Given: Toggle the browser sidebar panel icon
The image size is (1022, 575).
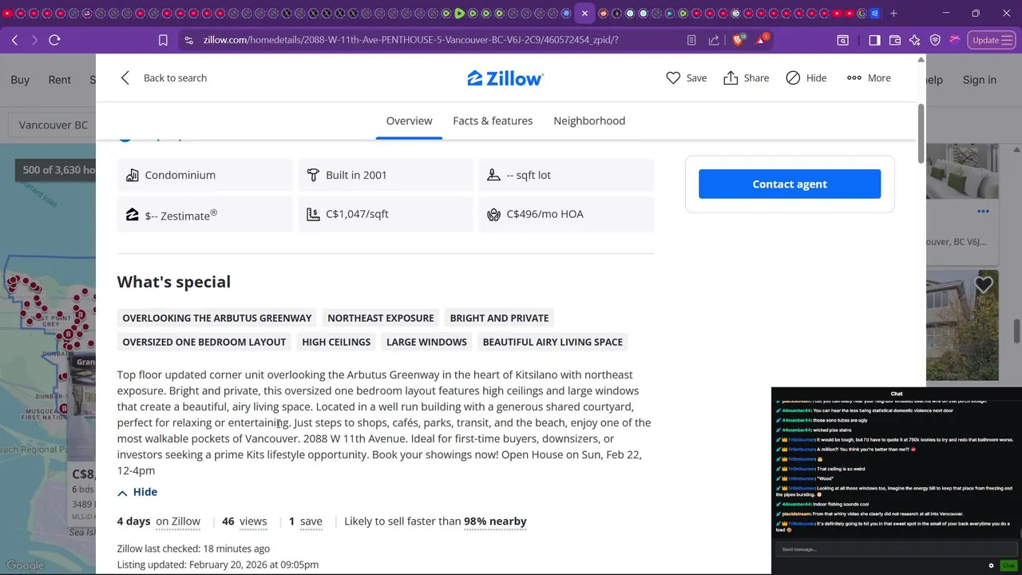Looking at the screenshot, I should click(874, 40).
